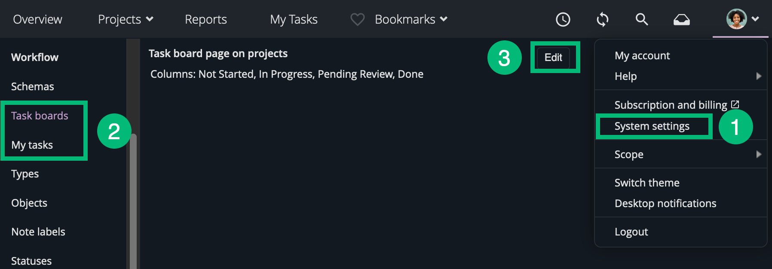Open My tasks in Workflow sidebar

click(32, 145)
